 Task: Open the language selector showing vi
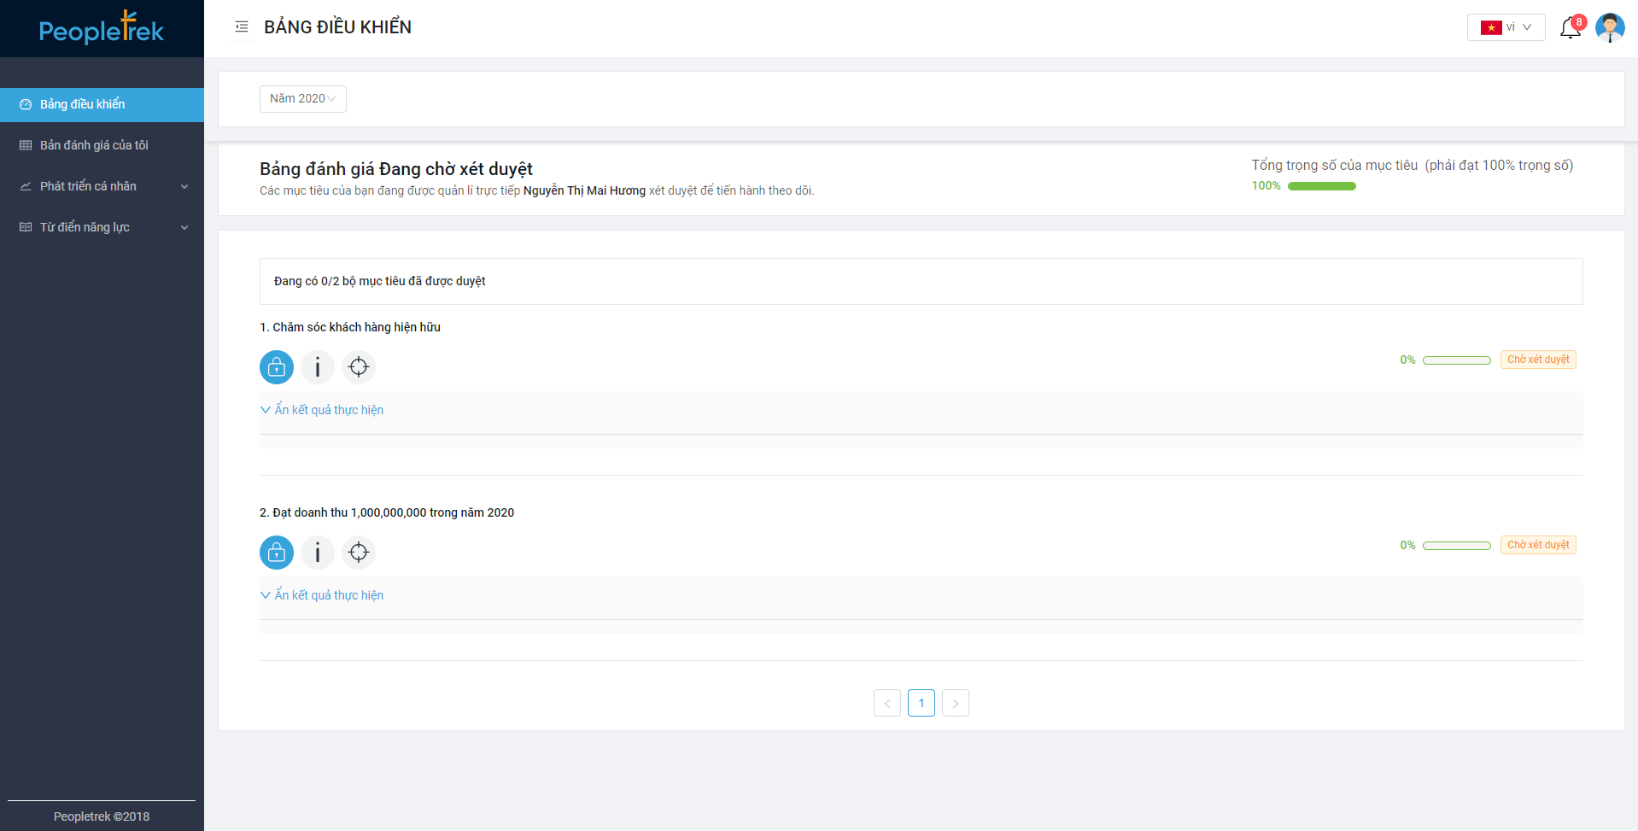[1506, 27]
